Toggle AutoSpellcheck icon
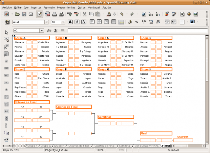The image size is (210, 153). click(76, 14)
